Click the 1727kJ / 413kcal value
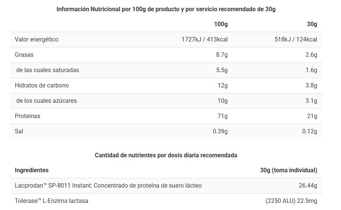 click(x=204, y=40)
